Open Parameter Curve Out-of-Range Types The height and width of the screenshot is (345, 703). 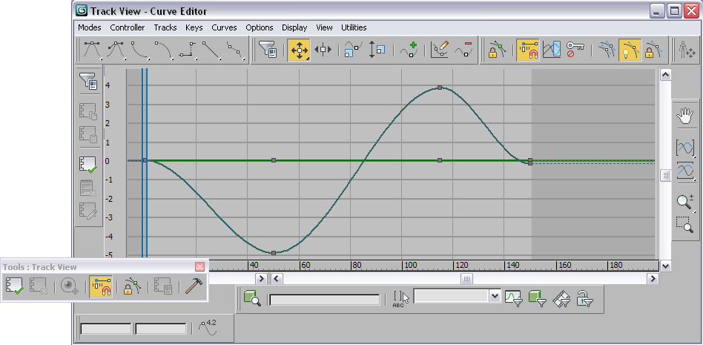(x=552, y=50)
